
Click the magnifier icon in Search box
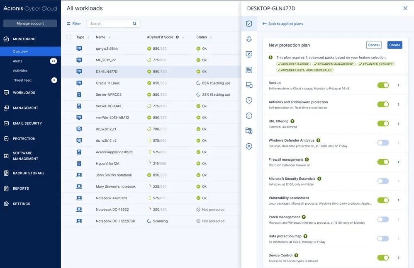coord(134,24)
